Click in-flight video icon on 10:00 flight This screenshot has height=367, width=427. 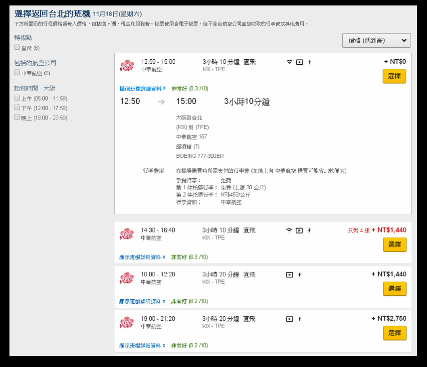pyautogui.click(x=289, y=275)
